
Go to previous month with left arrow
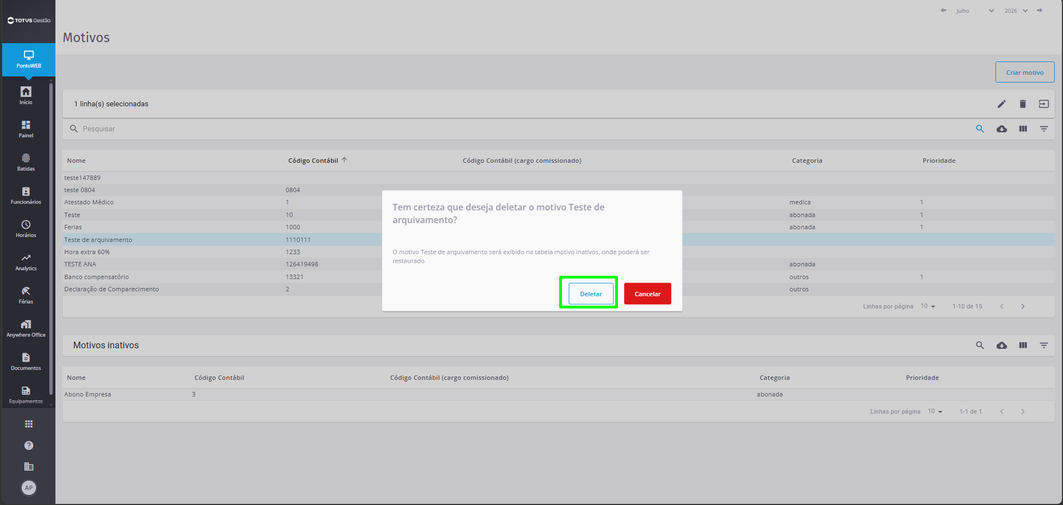(x=943, y=11)
